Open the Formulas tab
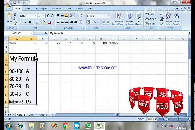195x130 pixels. coord(57,8)
